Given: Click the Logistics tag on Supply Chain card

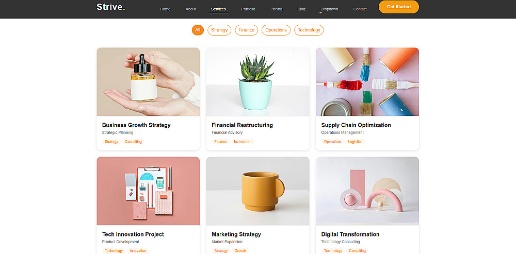Looking at the screenshot, I should [x=355, y=142].
